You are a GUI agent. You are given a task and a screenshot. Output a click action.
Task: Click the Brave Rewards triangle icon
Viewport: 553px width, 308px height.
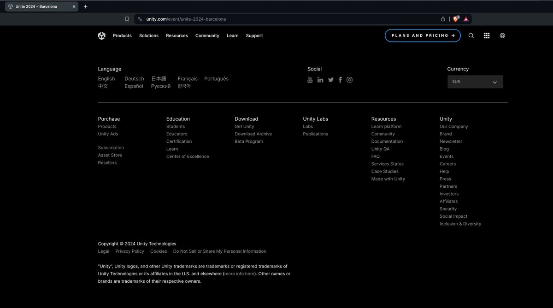[466, 19]
